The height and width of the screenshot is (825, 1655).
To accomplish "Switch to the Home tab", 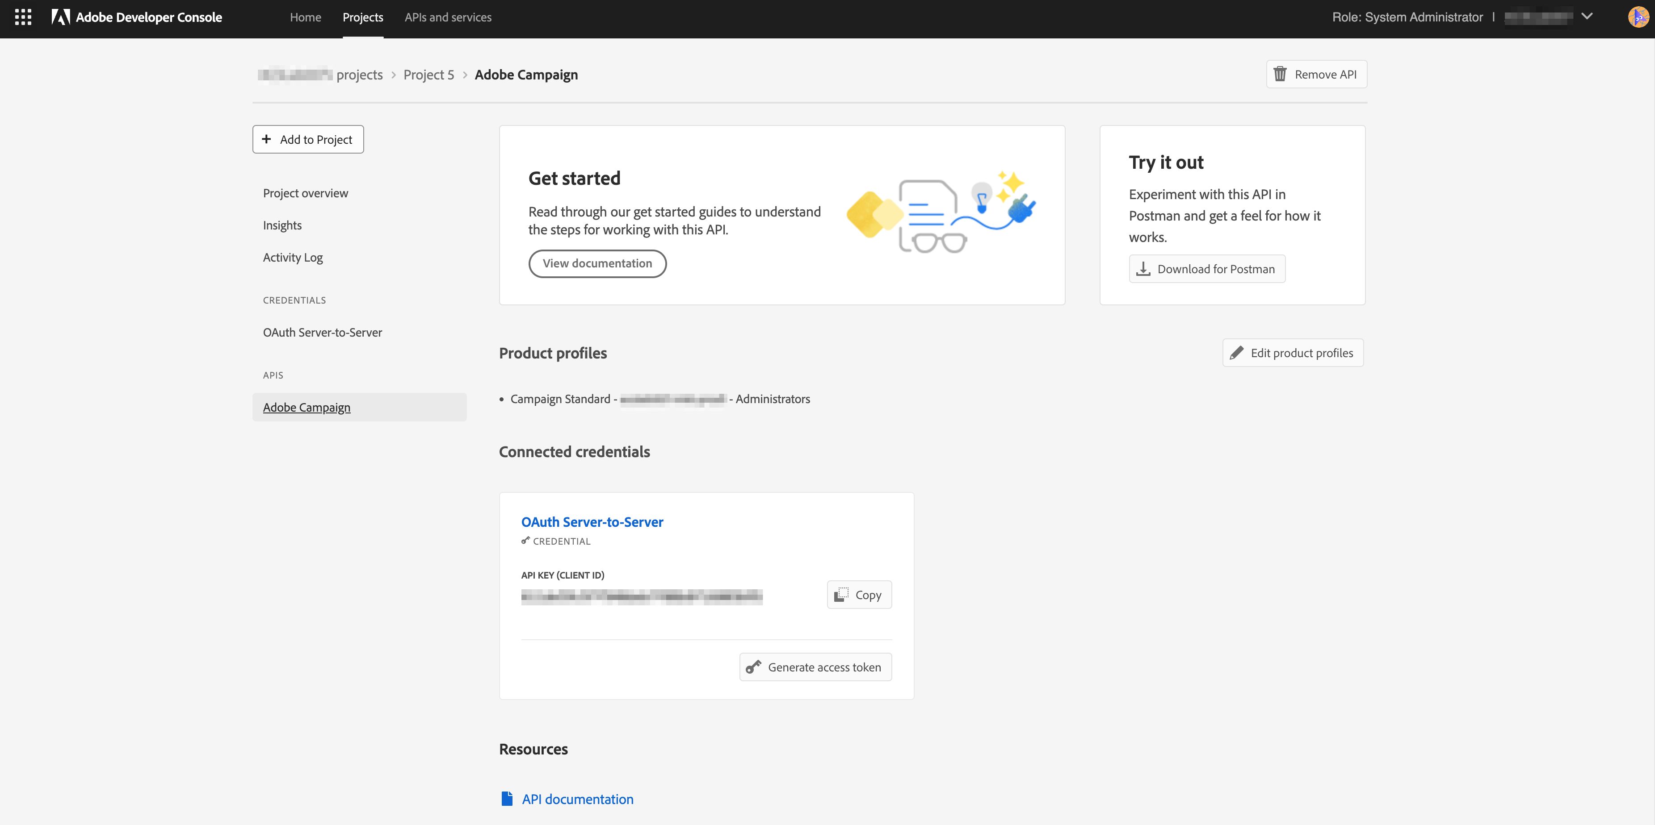I will pyautogui.click(x=305, y=17).
